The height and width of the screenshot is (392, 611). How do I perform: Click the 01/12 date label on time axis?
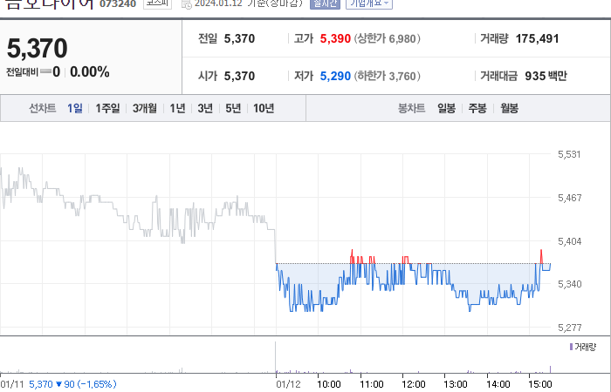click(288, 384)
